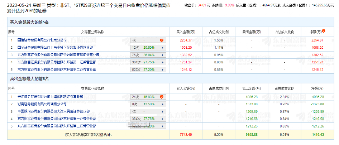This screenshot has height=145, width=339.
Task: Click the 45.83% rate in 长江证券 row
Action: tap(149, 97)
